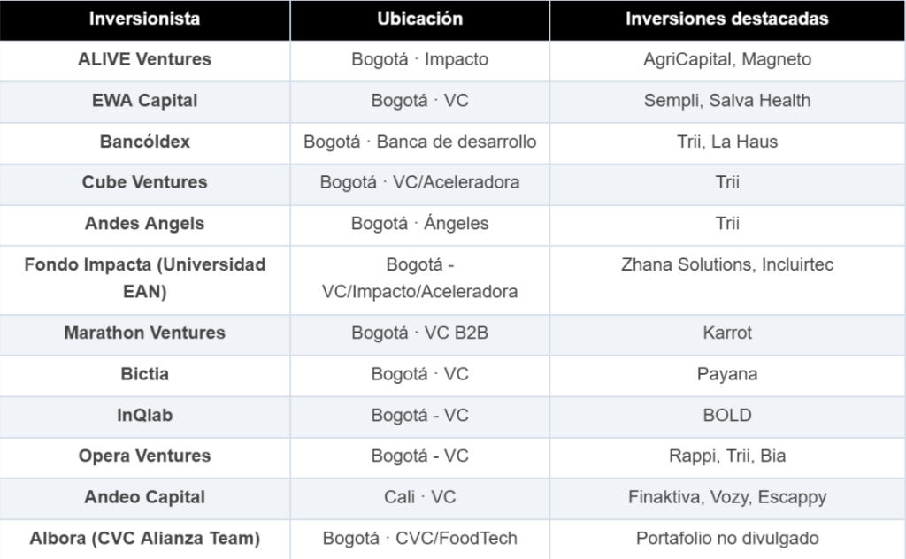The image size is (906, 559).
Task: Click the Opera Ventures investor name
Action: 144,456
